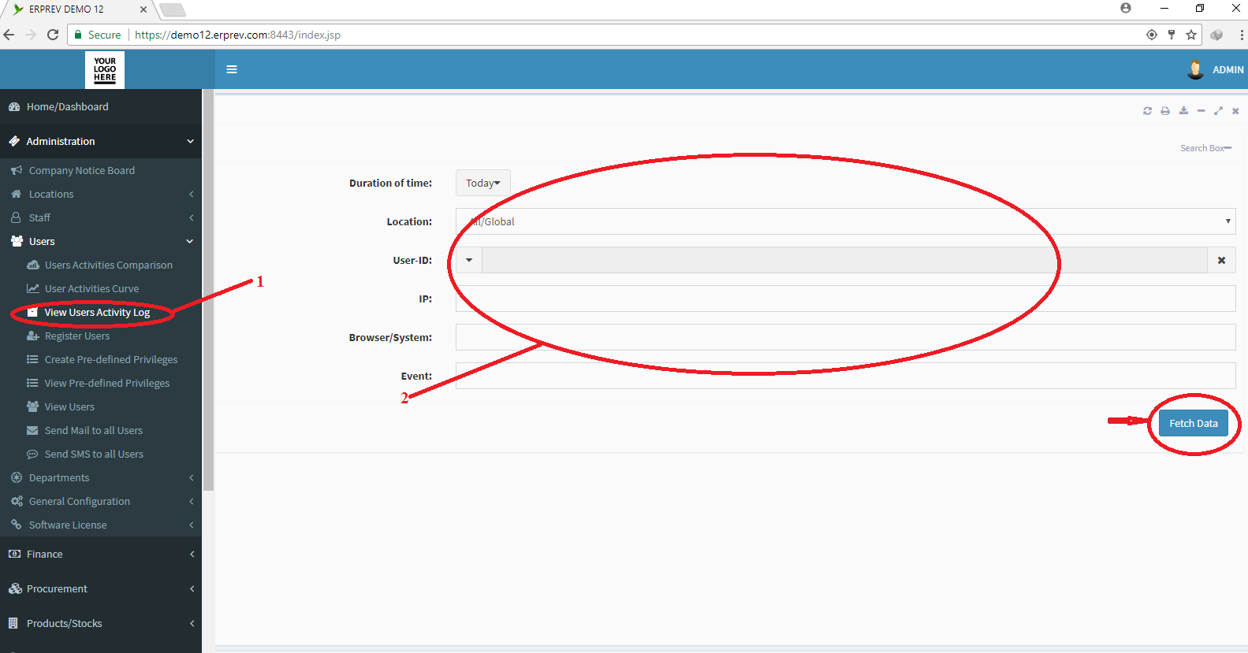
Task: Click the browser back arrow
Action: tap(9, 35)
